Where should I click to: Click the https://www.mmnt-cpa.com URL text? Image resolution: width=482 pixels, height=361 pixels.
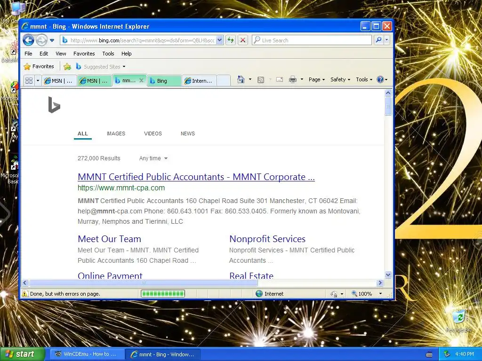(121, 188)
